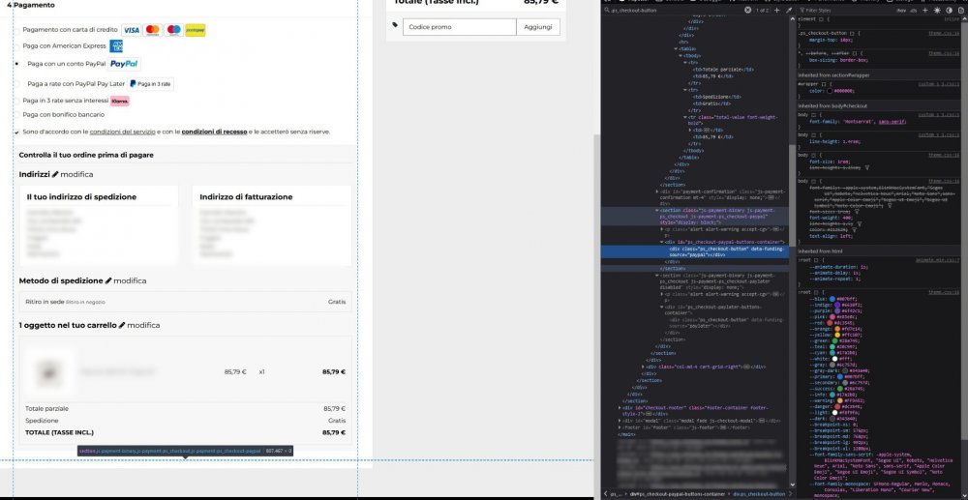Viewport: 968px width, 500px height.
Task: Focus the Codice promo input field
Action: 459,27
